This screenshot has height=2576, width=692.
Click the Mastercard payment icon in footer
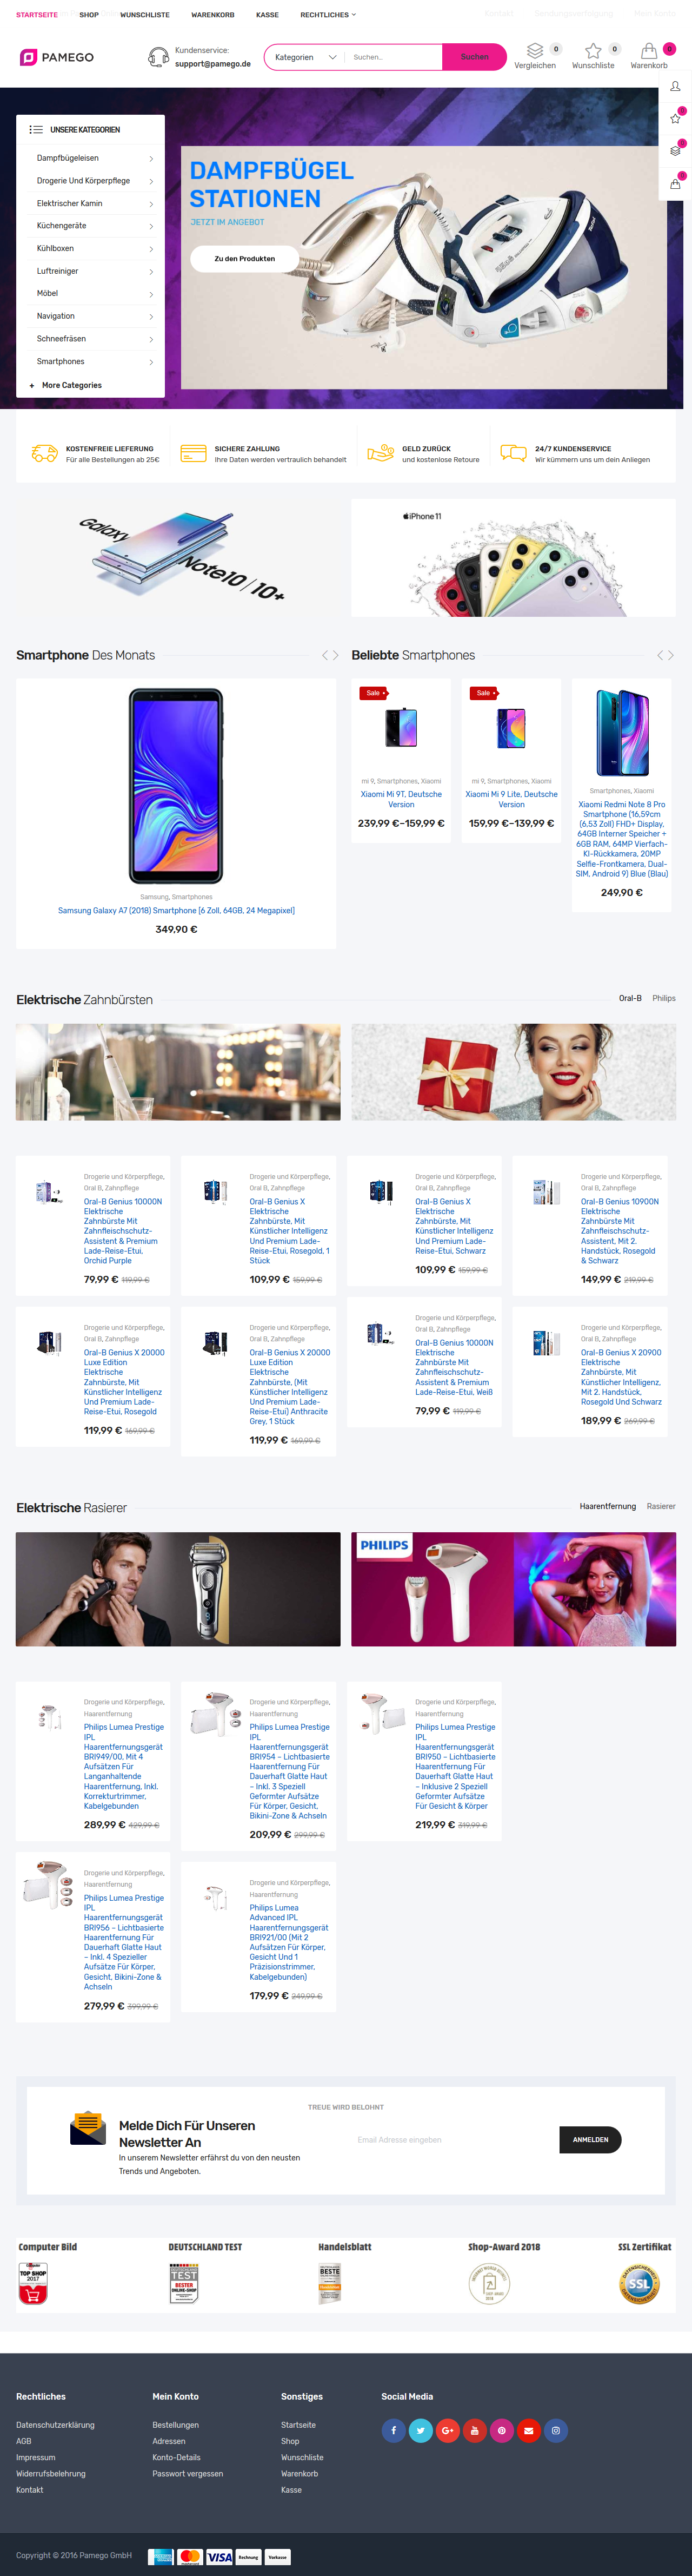pos(190,2556)
